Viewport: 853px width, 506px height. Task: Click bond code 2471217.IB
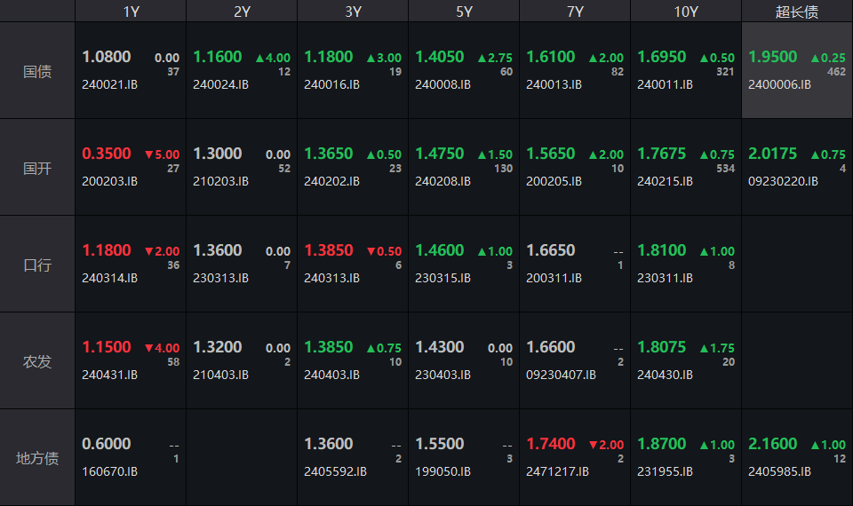point(557,471)
